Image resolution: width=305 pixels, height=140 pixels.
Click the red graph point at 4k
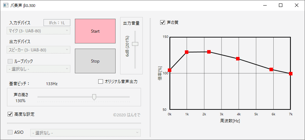tap(238, 59)
